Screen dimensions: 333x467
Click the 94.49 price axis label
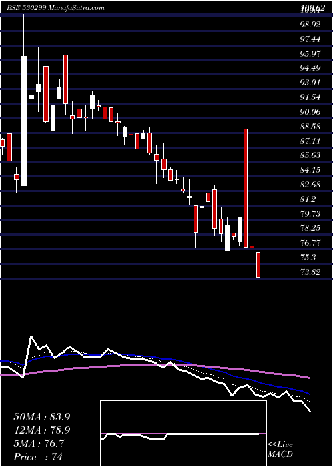click(310, 68)
